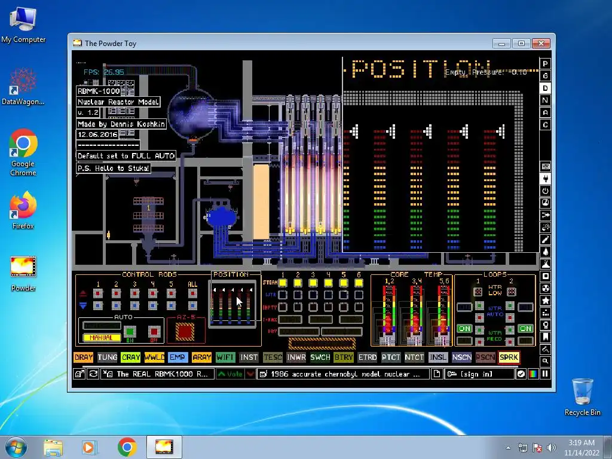
Task: Select the CRAY element
Action: pyautogui.click(x=131, y=357)
